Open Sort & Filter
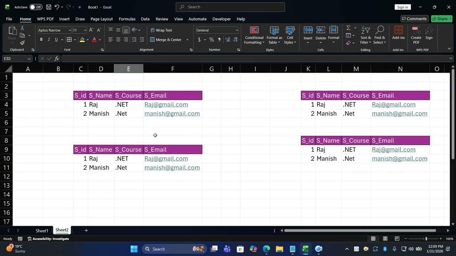 [366, 35]
